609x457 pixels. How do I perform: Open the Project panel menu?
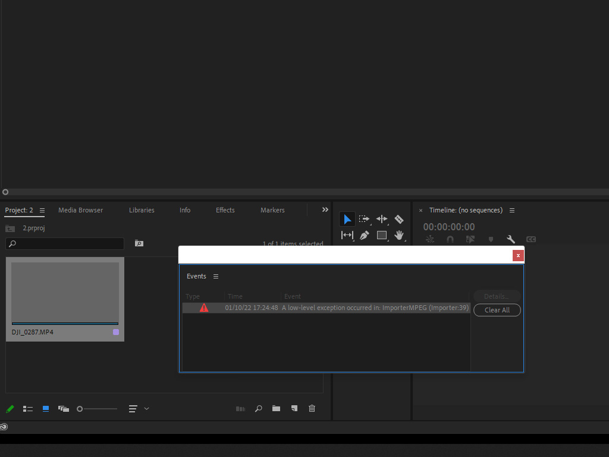42,210
